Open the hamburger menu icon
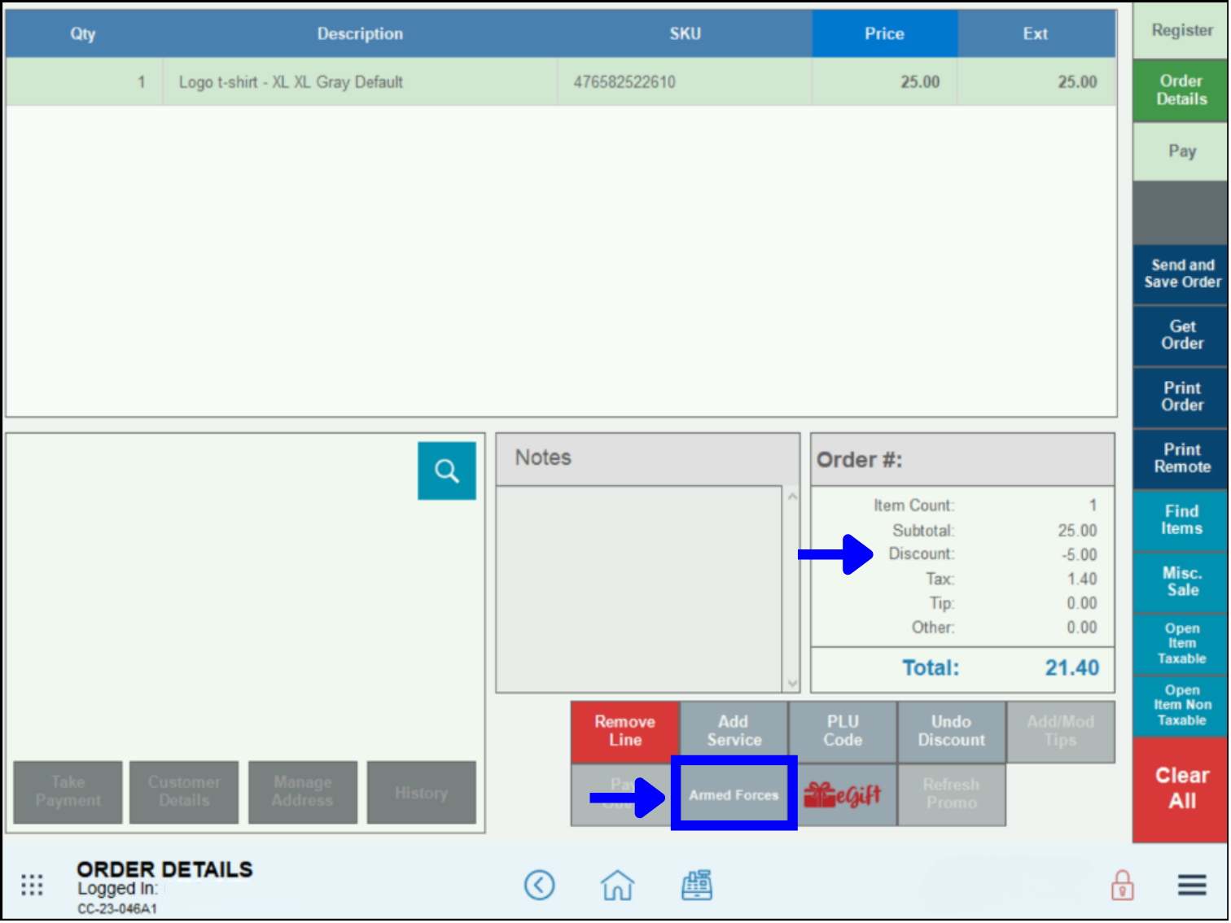Image resolution: width=1231 pixels, height=923 pixels. (x=1191, y=885)
